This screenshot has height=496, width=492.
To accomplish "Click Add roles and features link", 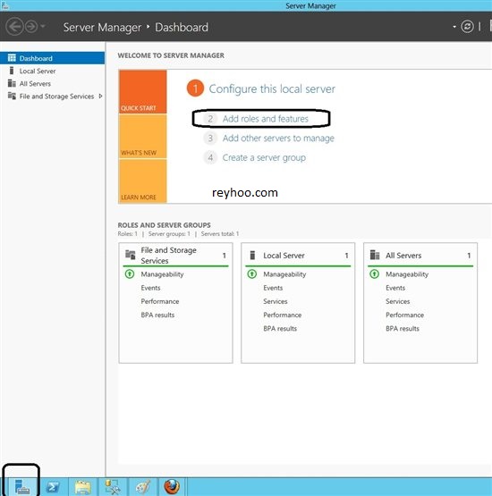I will [x=266, y=119].
